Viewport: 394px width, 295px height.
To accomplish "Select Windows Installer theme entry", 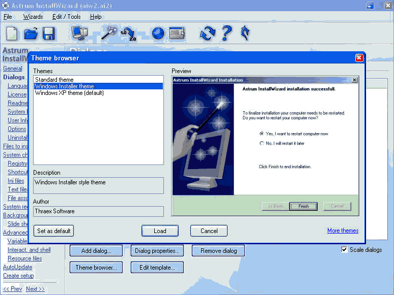I will pos(99,86).
